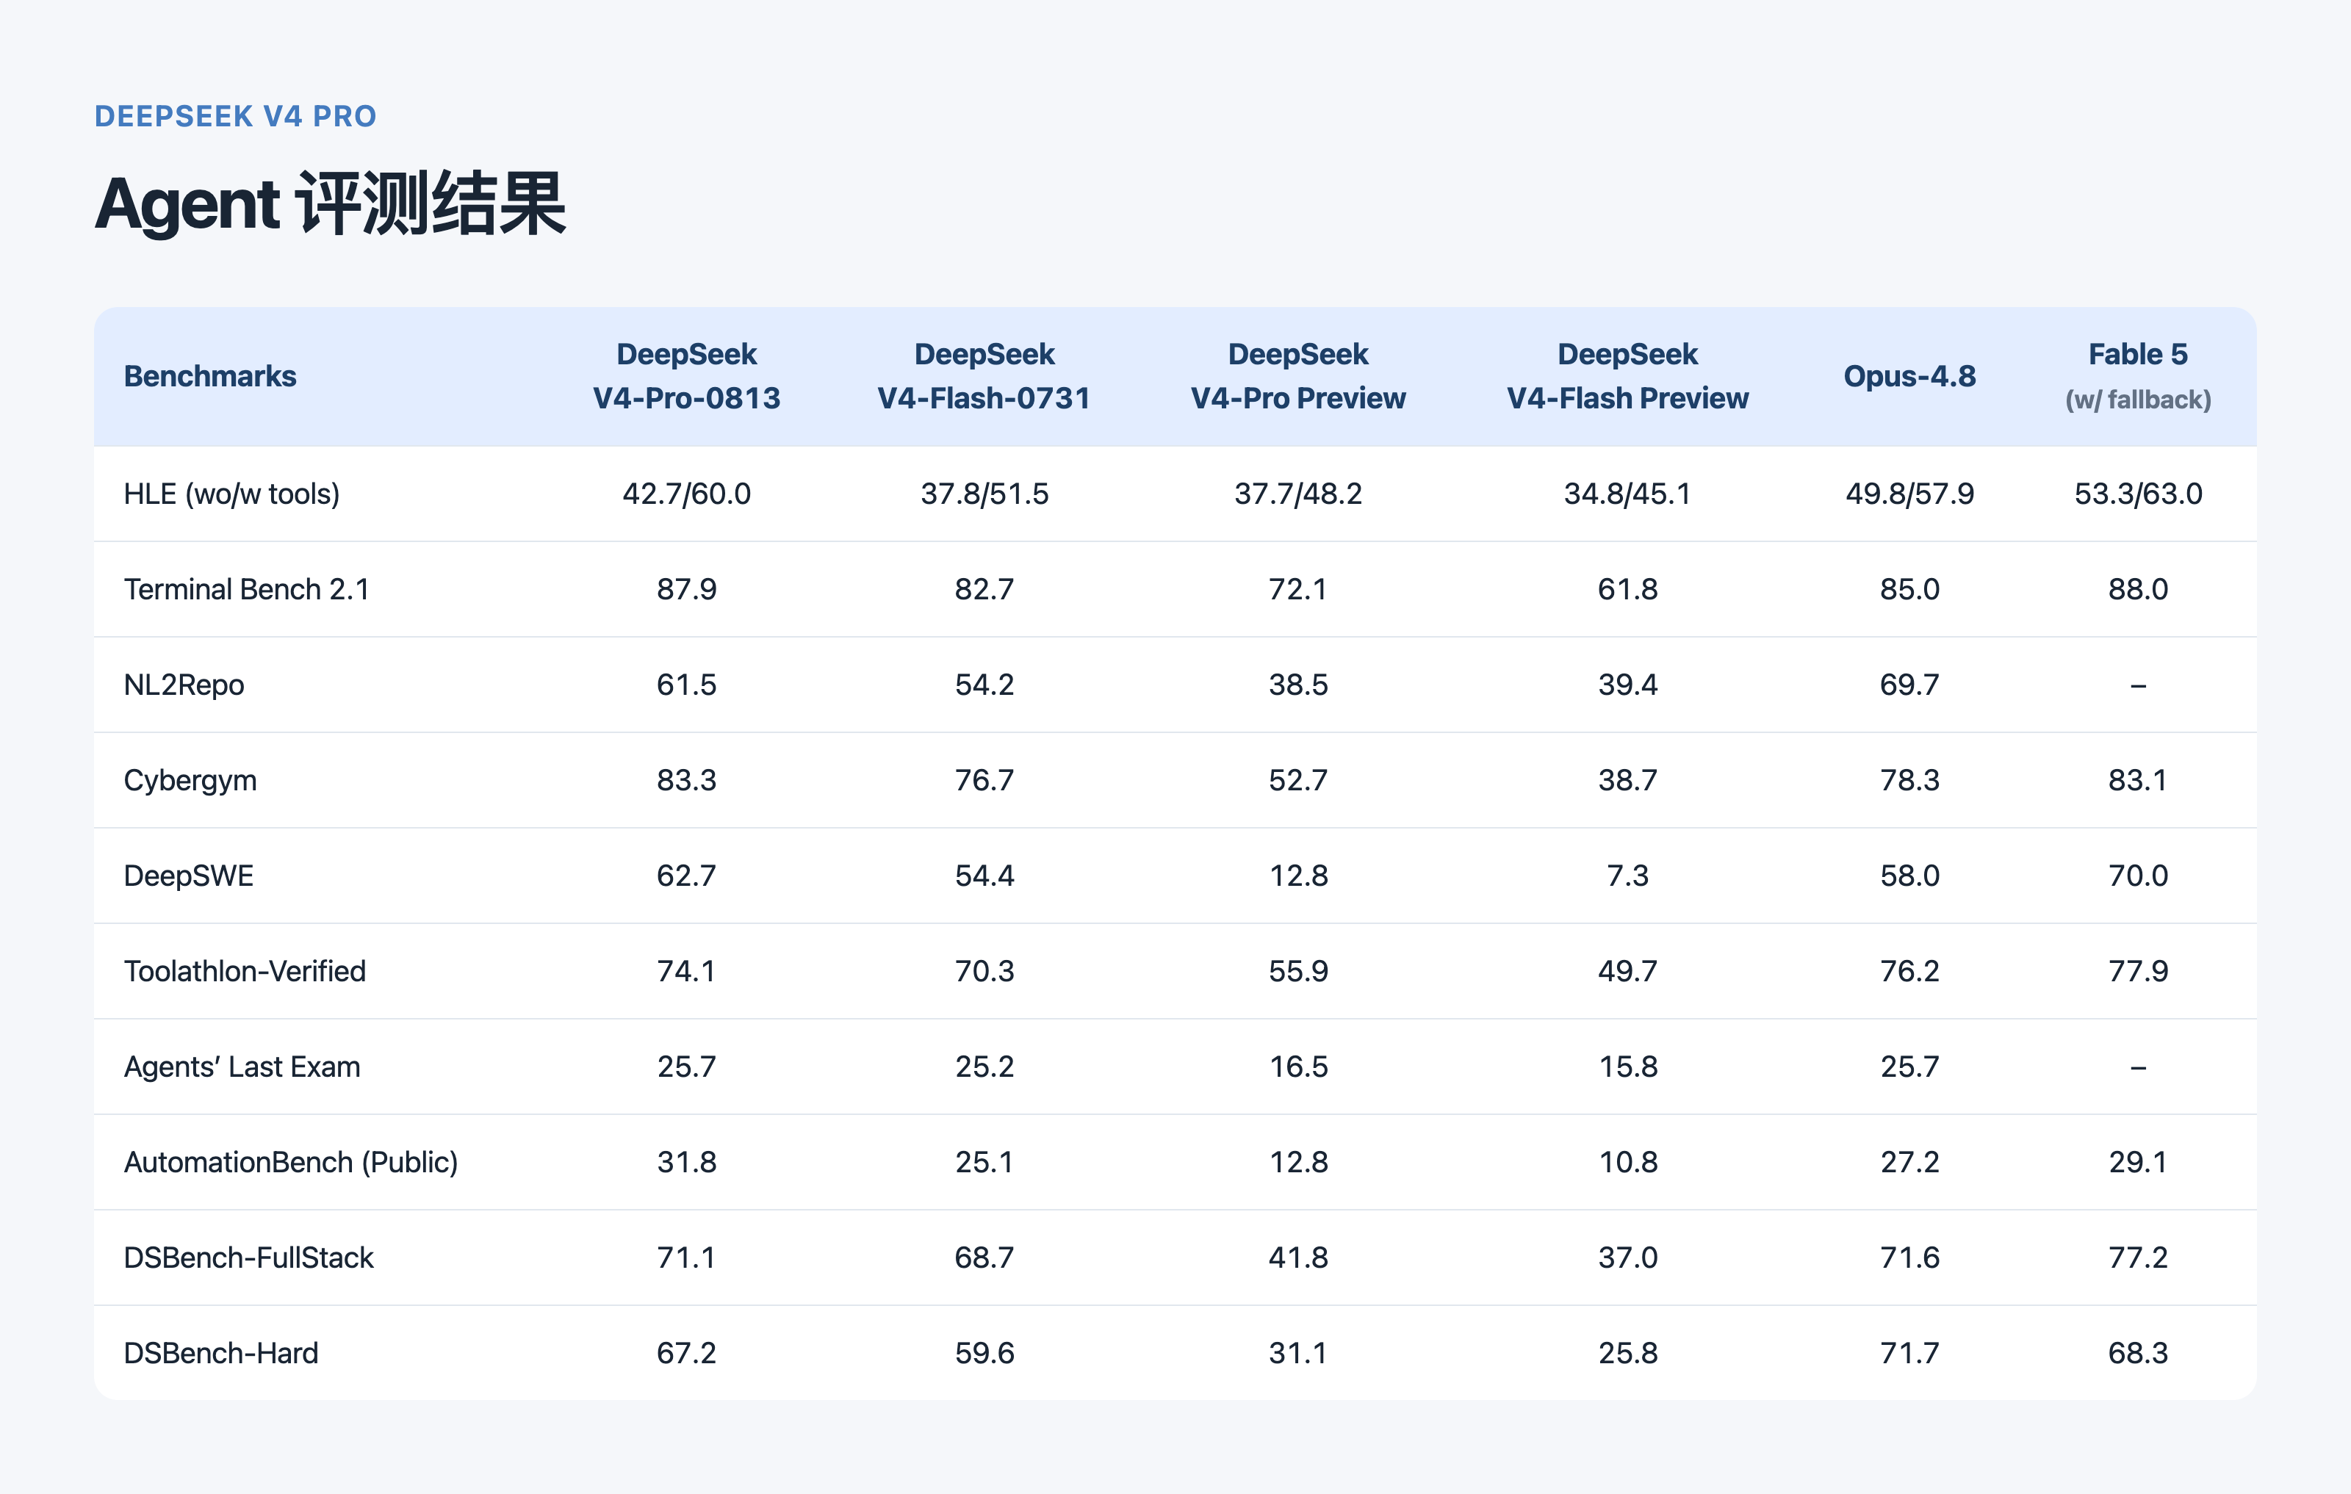The height and width of the screenshot is (1494, 2351).
Task: Select the "Cybergym" row label
Action: (x=190, y=781)
